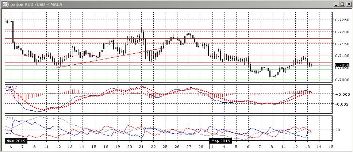
Task: Click the DMI scale value 20
Action: click(x=338, y=130)
